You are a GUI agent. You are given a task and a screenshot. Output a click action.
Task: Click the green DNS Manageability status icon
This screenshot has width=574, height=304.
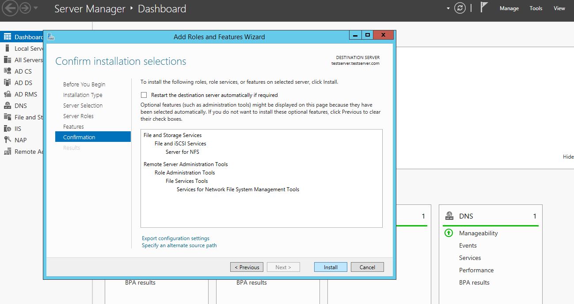click(449, 233)
